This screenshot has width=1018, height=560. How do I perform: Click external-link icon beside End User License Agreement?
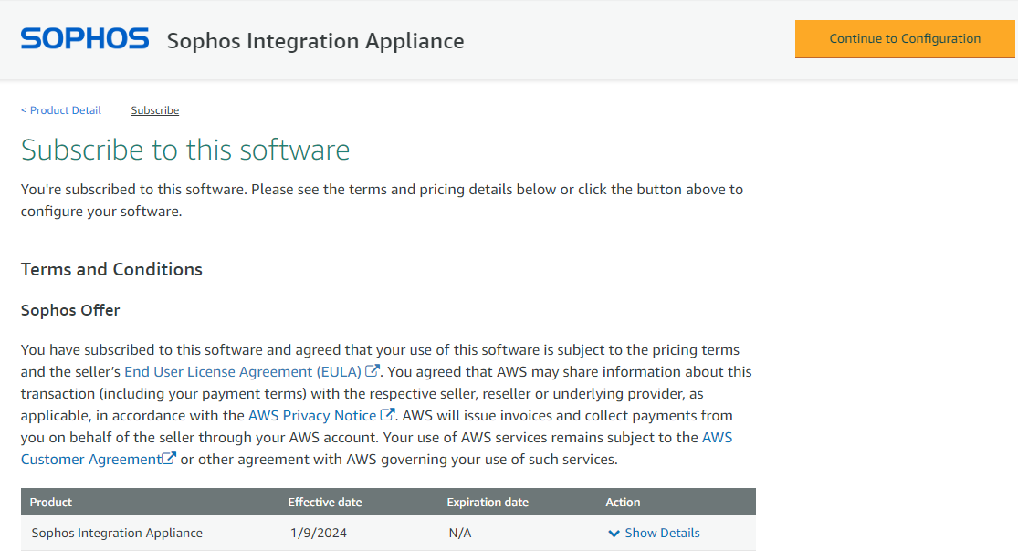coord(373,371)
